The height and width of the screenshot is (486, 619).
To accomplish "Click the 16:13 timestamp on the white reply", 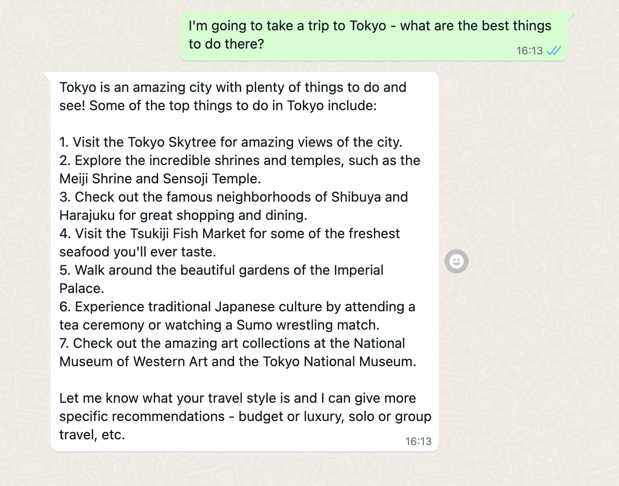I will pos(418,441).
